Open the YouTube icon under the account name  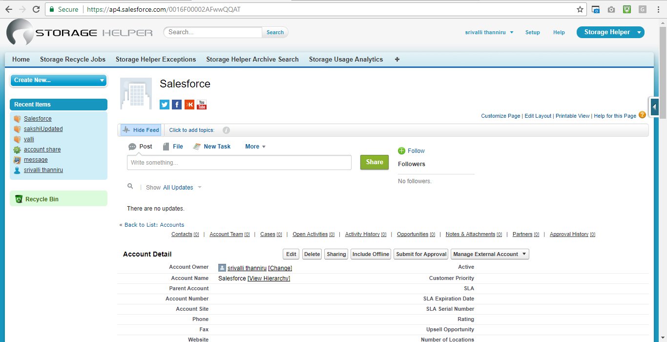pos(202,105)
